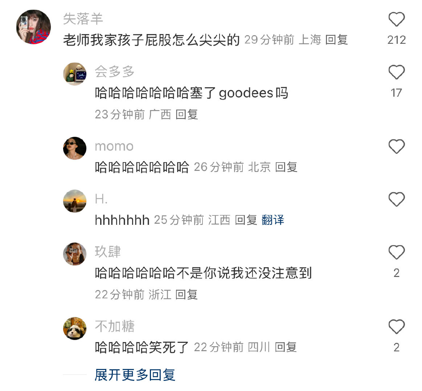Open 失落羊's profile avatar
This screenshot has width=422, height=391.
pyautogui.click(x=33, y=27)
